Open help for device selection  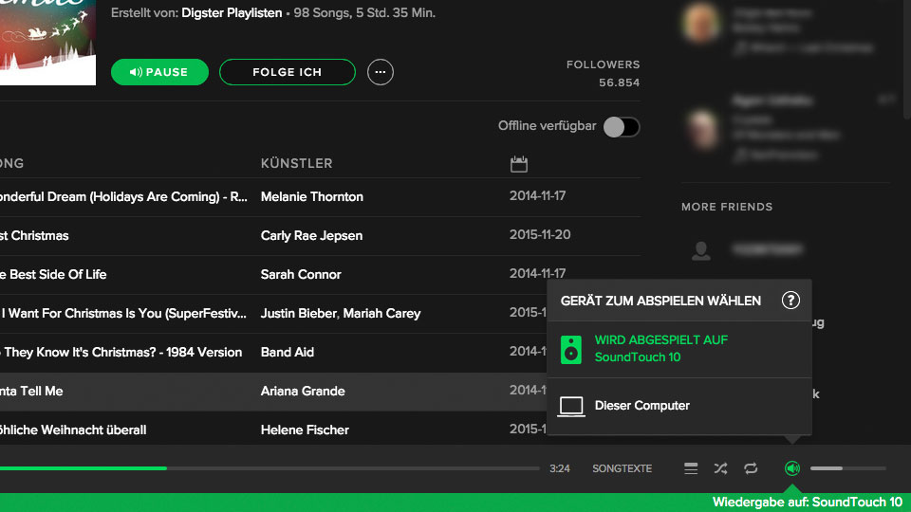pyautogui.click(x=790, y=301)
